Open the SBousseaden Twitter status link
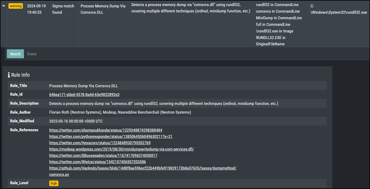This screenshot has width=370, height=189. (x=103, y=156)
